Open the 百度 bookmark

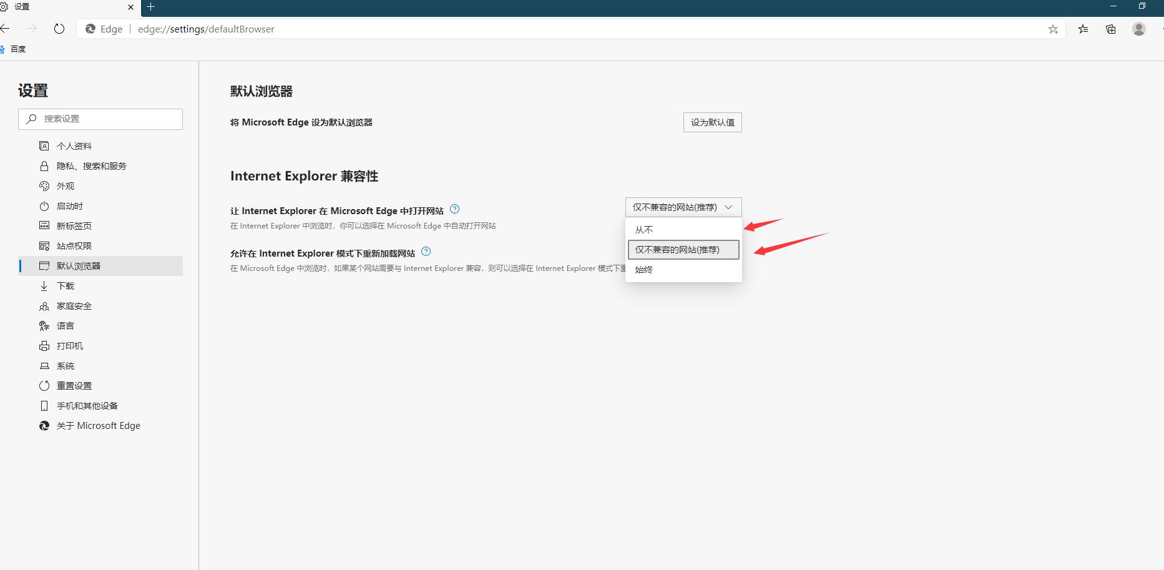[14, 49]
